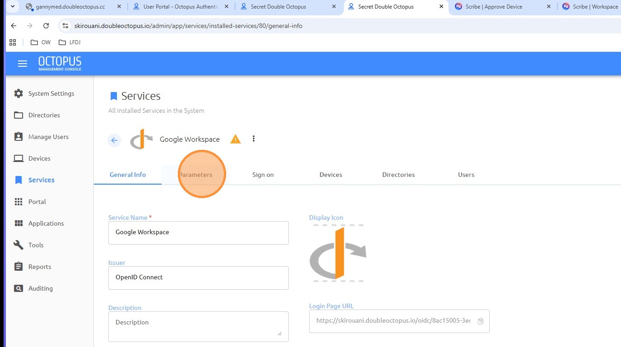Click the Display Icon OpenID image

338,253
